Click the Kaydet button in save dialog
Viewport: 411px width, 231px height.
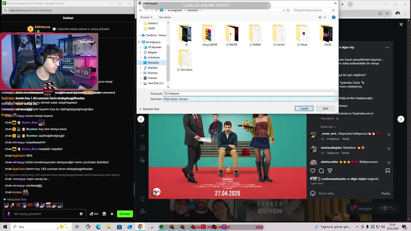[x=304, y=108]
